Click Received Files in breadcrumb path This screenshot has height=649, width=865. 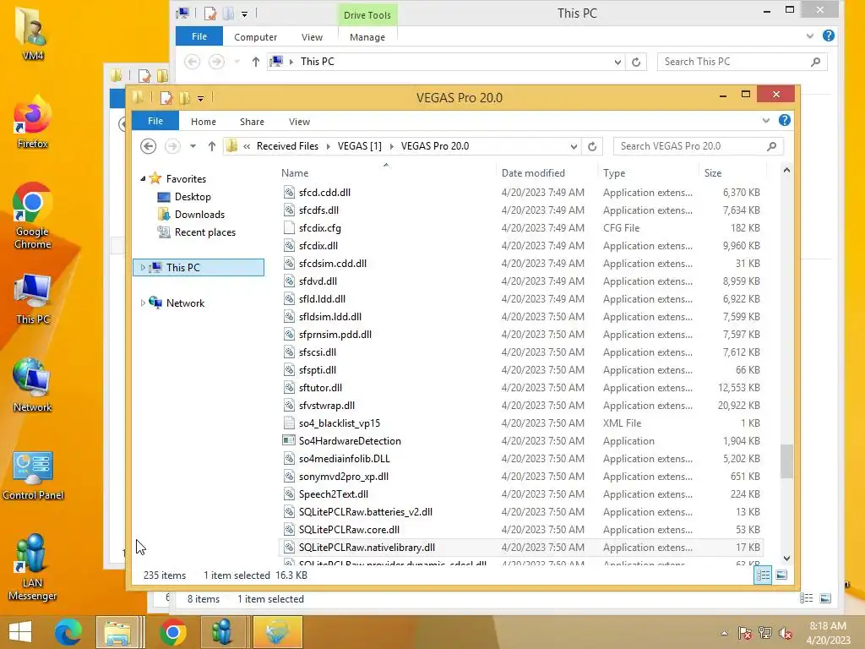tap(287, 146)
